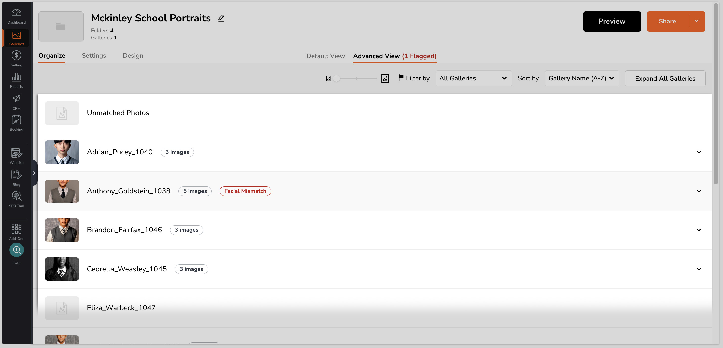Image resolution: width=723 pixels, height=348 pixels.
Task: Expand the Anthony_Goldstein_1038 gallery chevron
Action: [699, 191]
